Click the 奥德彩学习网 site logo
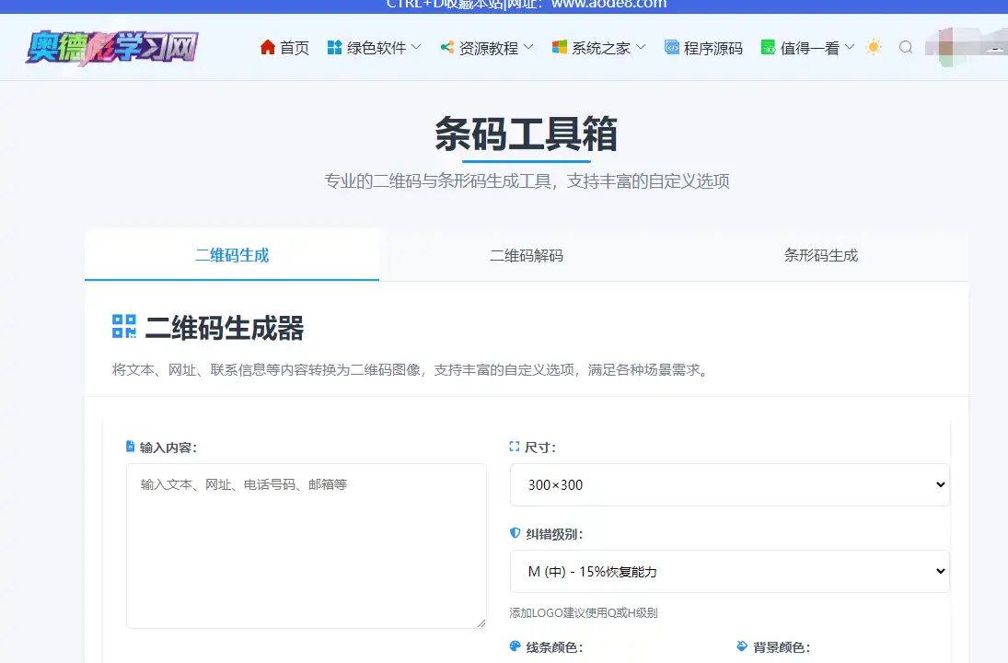Image resolution: width=1008 pixels, height=663 pixels. click(x=111, y=47)
